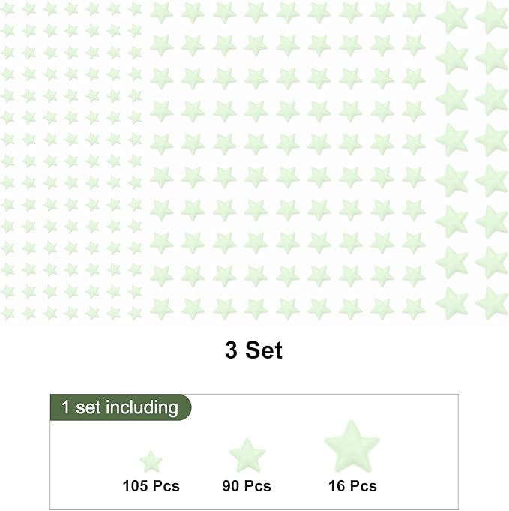Click the medium star above 90 Pcs
Image resolution: width=509 pixels, height=511 pixels.
pos(247,455)
